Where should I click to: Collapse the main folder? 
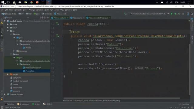click(11, 34)
